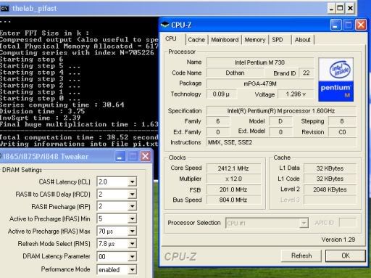Switch to the Cache tab in CPU-Z
This screenshot has width=371, height=278.
tap(196, 40)
